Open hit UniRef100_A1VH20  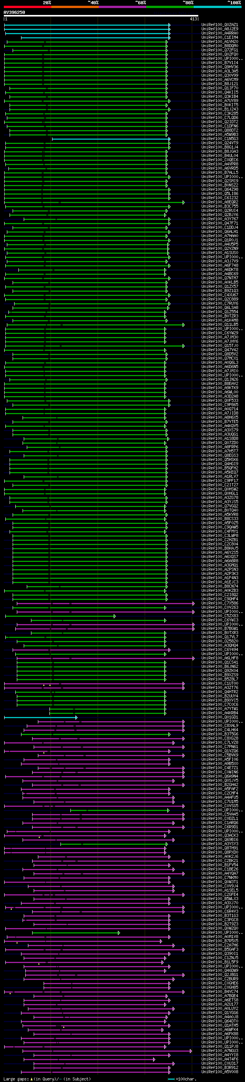click(x=219, y=41)
